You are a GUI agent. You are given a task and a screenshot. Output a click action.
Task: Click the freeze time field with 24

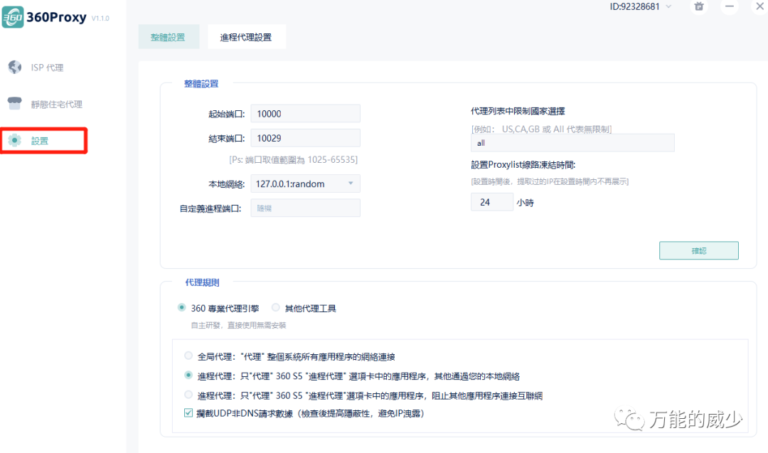[x=492, y=202]
